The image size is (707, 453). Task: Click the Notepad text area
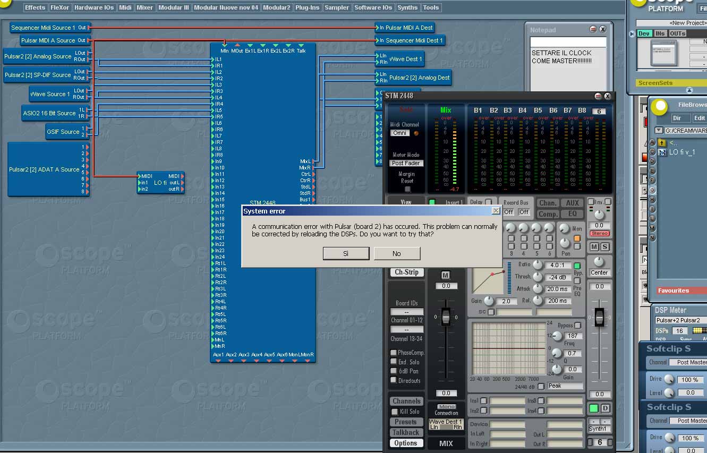click(x=568, y=70)
